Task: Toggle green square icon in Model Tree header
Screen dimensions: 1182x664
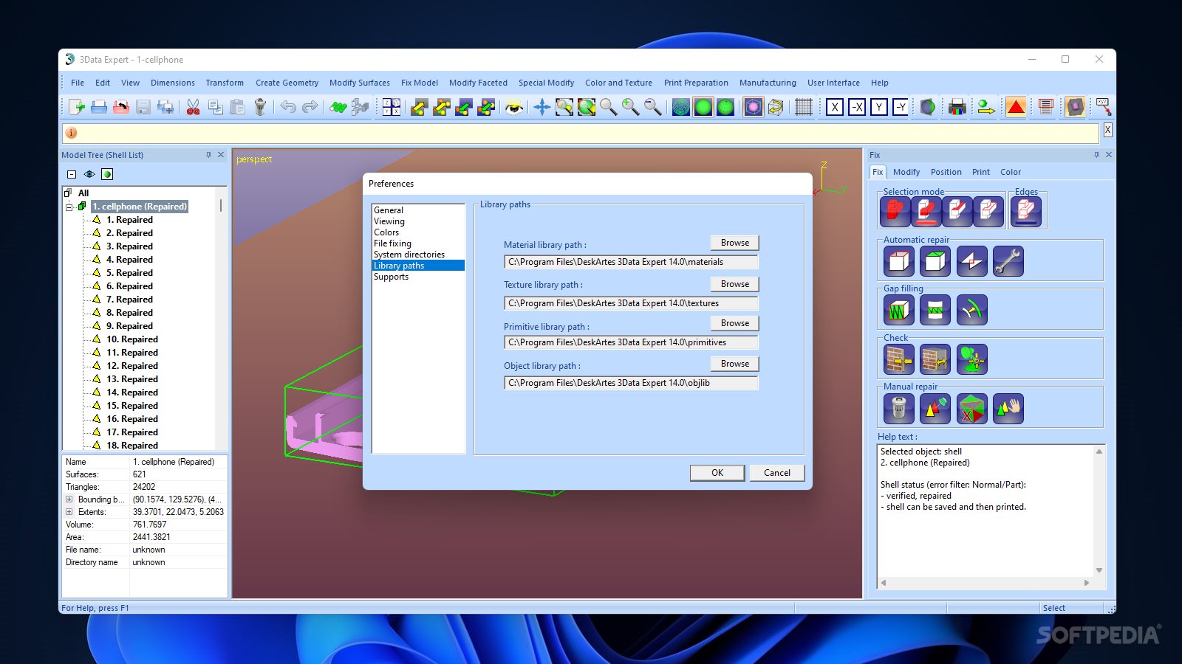Action: [x=107, y=174]
